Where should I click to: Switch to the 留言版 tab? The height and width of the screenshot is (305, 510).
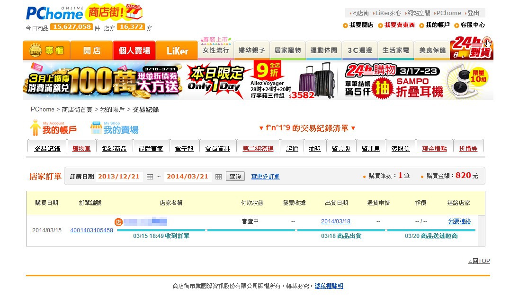[341, 148]
